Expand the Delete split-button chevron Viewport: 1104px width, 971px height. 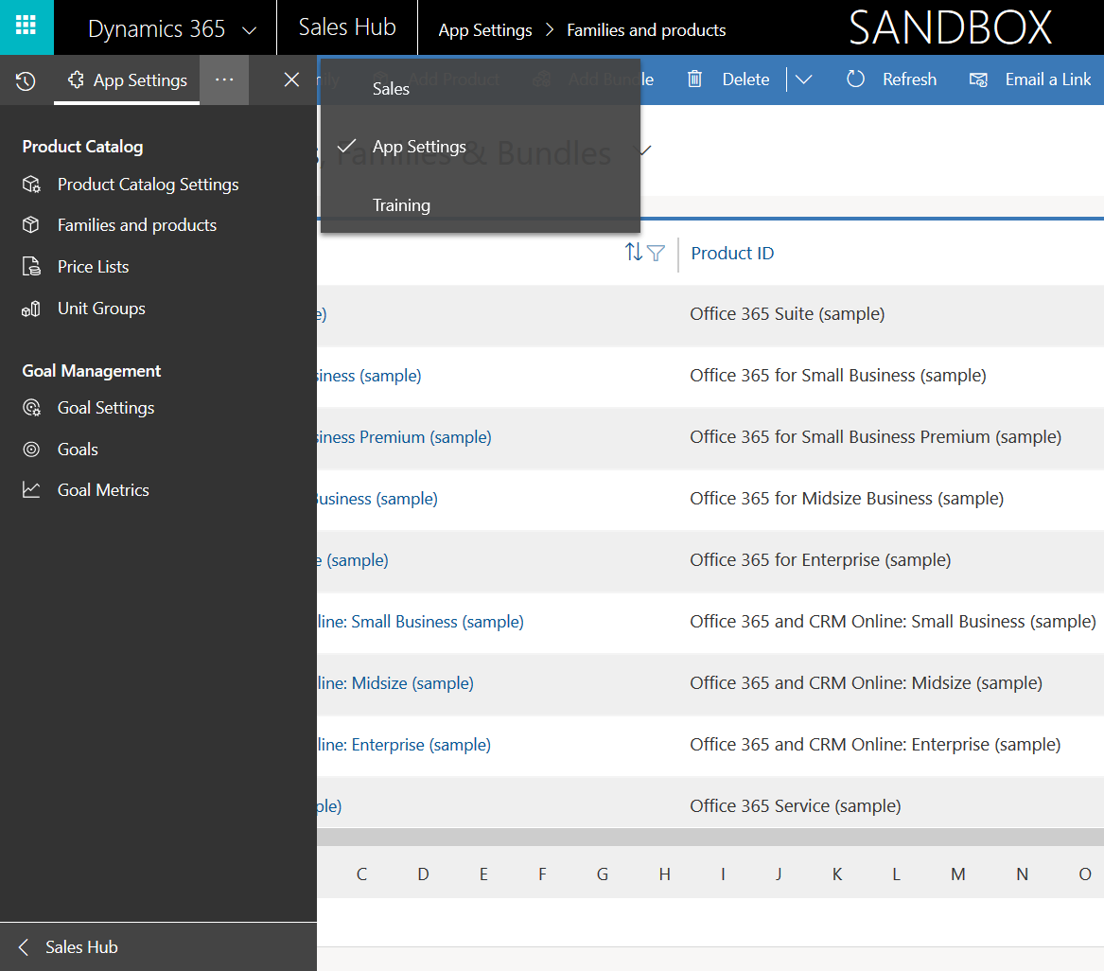click(x=803, y=79)
